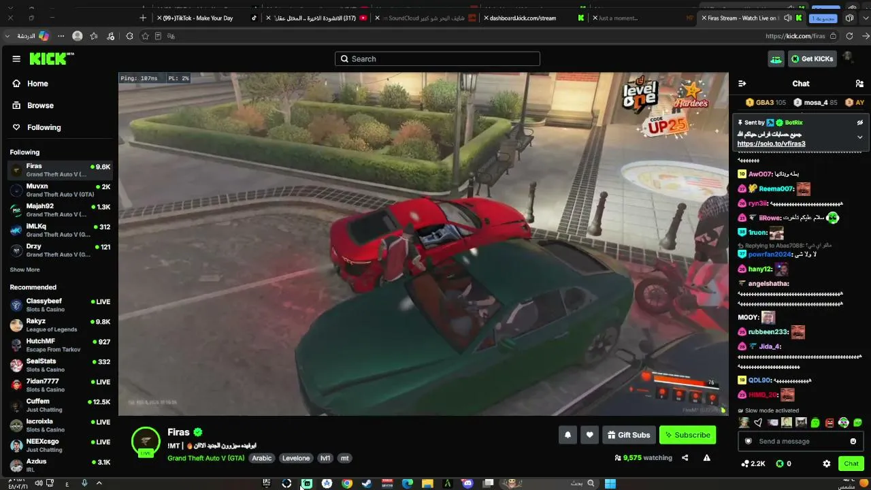
Task: Open Classybeef recommended channel
Action: [x=60, y=305]
